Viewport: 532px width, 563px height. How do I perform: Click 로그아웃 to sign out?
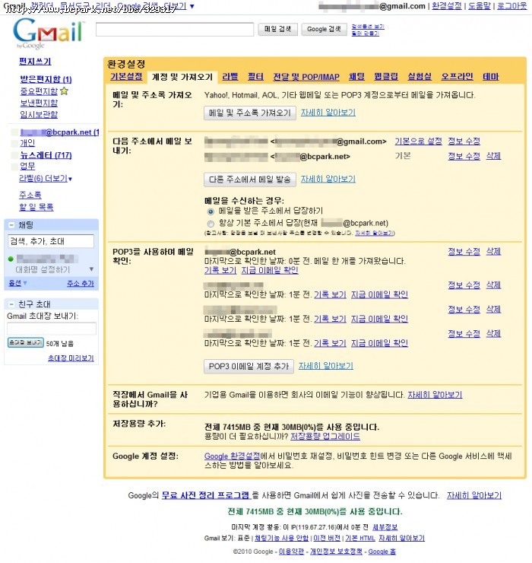click(x=512, y=6)
